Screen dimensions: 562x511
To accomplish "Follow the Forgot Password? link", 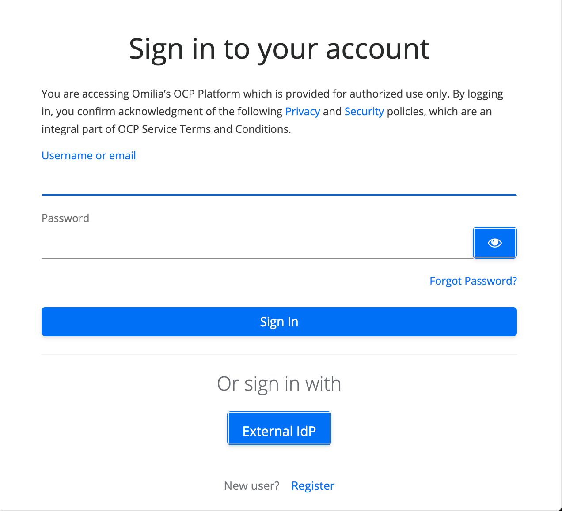I will pos(473,281).
